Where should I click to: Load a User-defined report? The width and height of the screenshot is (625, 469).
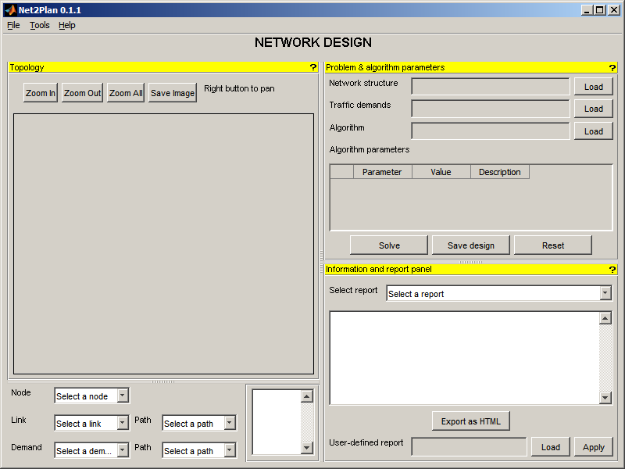coord(551,447)
